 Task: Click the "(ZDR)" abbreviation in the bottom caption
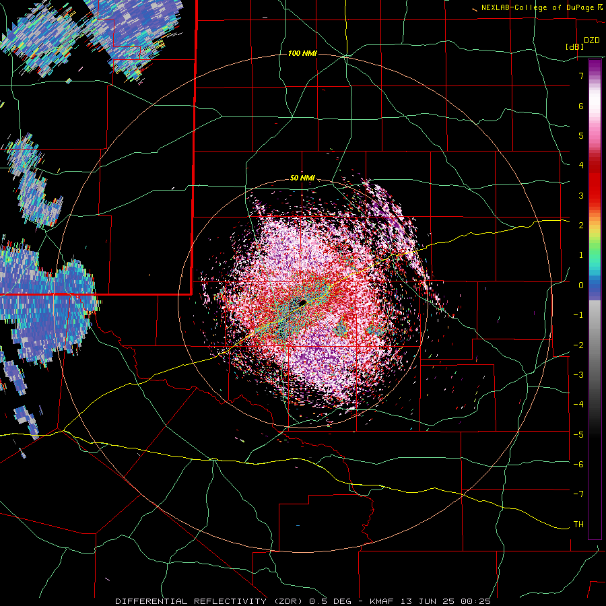(x=290, y=601)
